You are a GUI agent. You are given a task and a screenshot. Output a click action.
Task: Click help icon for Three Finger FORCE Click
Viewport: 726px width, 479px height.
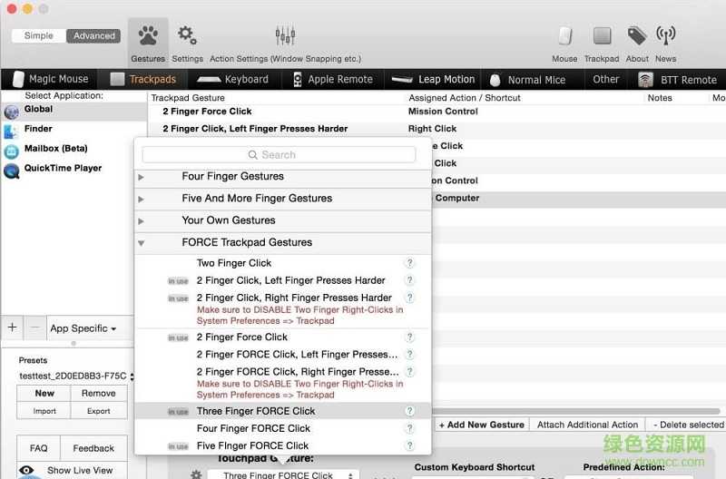[x=409, y=411]
